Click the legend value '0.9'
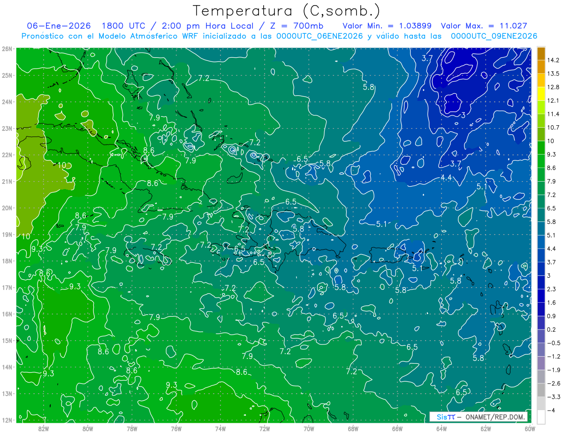Screen dimensions: 563x435 (551, 316)
